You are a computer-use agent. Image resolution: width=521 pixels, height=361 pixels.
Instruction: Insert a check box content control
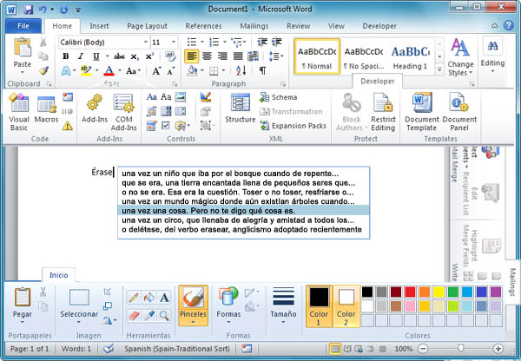point(166,126)
